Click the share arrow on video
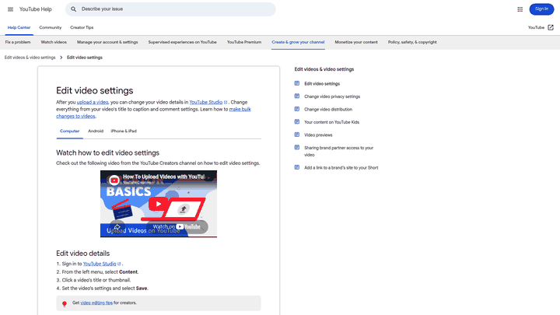This screenshot has height=315, width=560. click(x=117, y=227)
